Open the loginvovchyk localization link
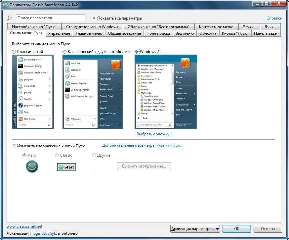 coord(44,233)
